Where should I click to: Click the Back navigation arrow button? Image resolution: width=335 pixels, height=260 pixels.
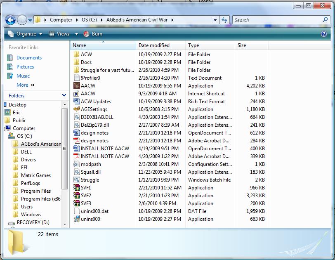(10, 20)
